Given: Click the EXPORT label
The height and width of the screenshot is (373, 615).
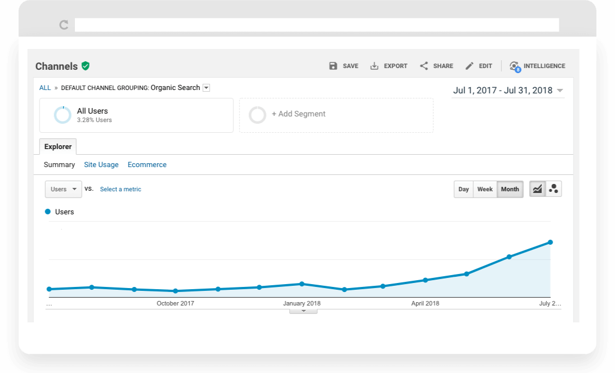Looking at the screenshot, I should pyautogui.click(x=395, y=66).
